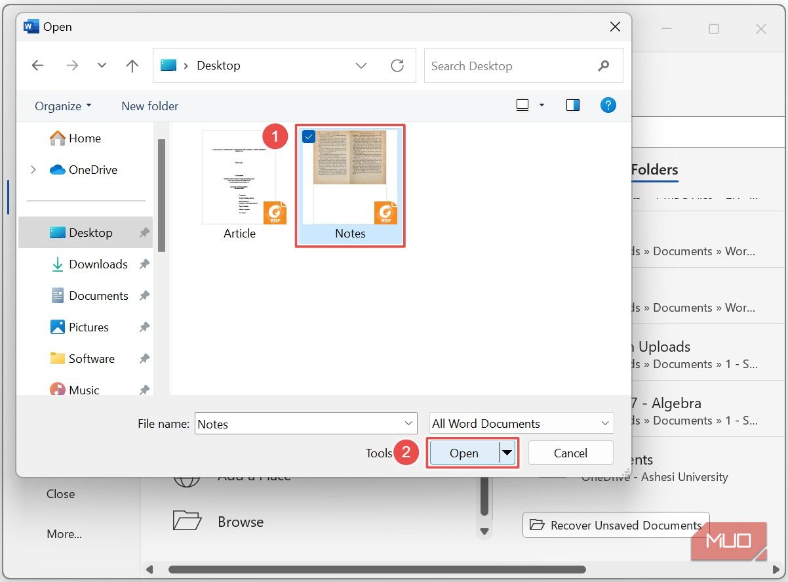
Task: Click the Browse folder icon in Word
Action: [187, 520]
